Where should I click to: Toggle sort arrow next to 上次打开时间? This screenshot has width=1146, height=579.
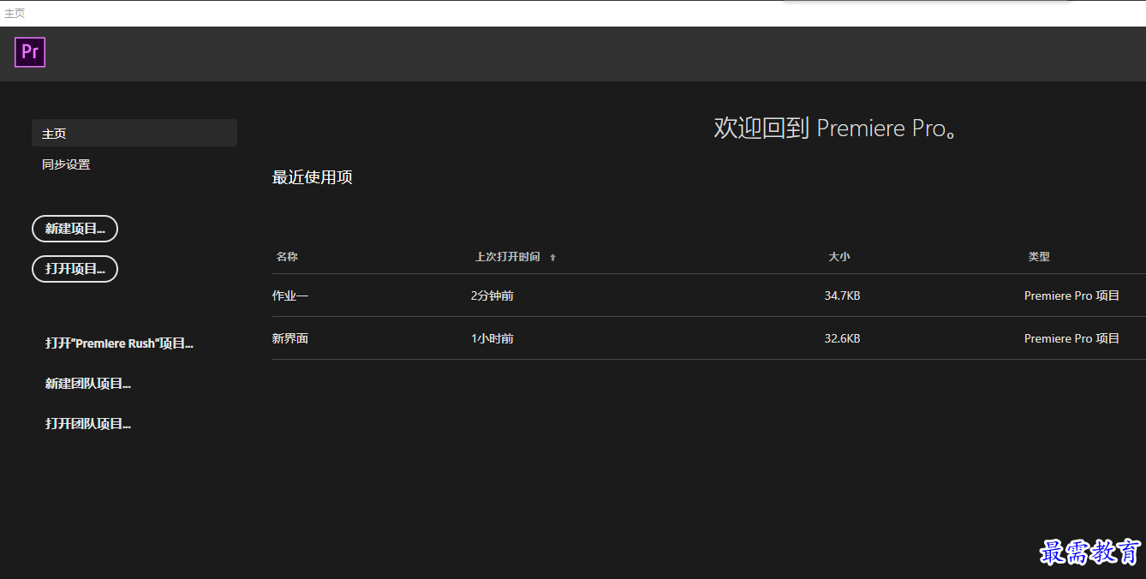click(552, 257)
